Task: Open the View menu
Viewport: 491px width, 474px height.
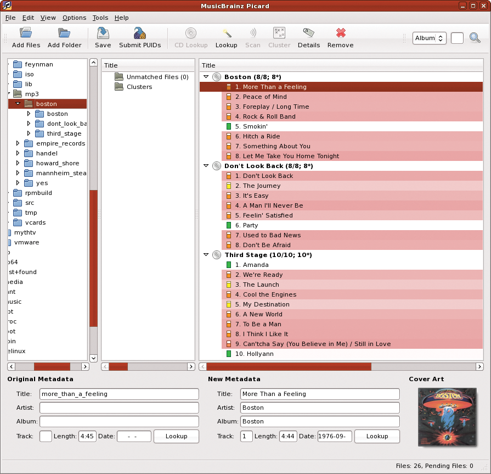Action: (x=48, y=18)
